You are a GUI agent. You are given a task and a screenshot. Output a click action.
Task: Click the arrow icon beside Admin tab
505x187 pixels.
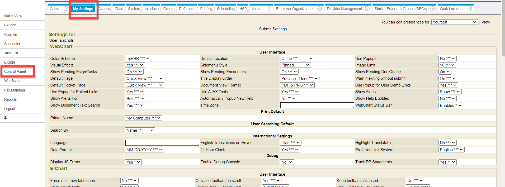pyautogui.click(x=66, y=9)
